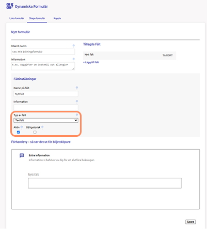Image resolution: width=207 pixels, height=229 pixels.
Task: Enable the Obligatorisk checkbox
Action: 35,132
